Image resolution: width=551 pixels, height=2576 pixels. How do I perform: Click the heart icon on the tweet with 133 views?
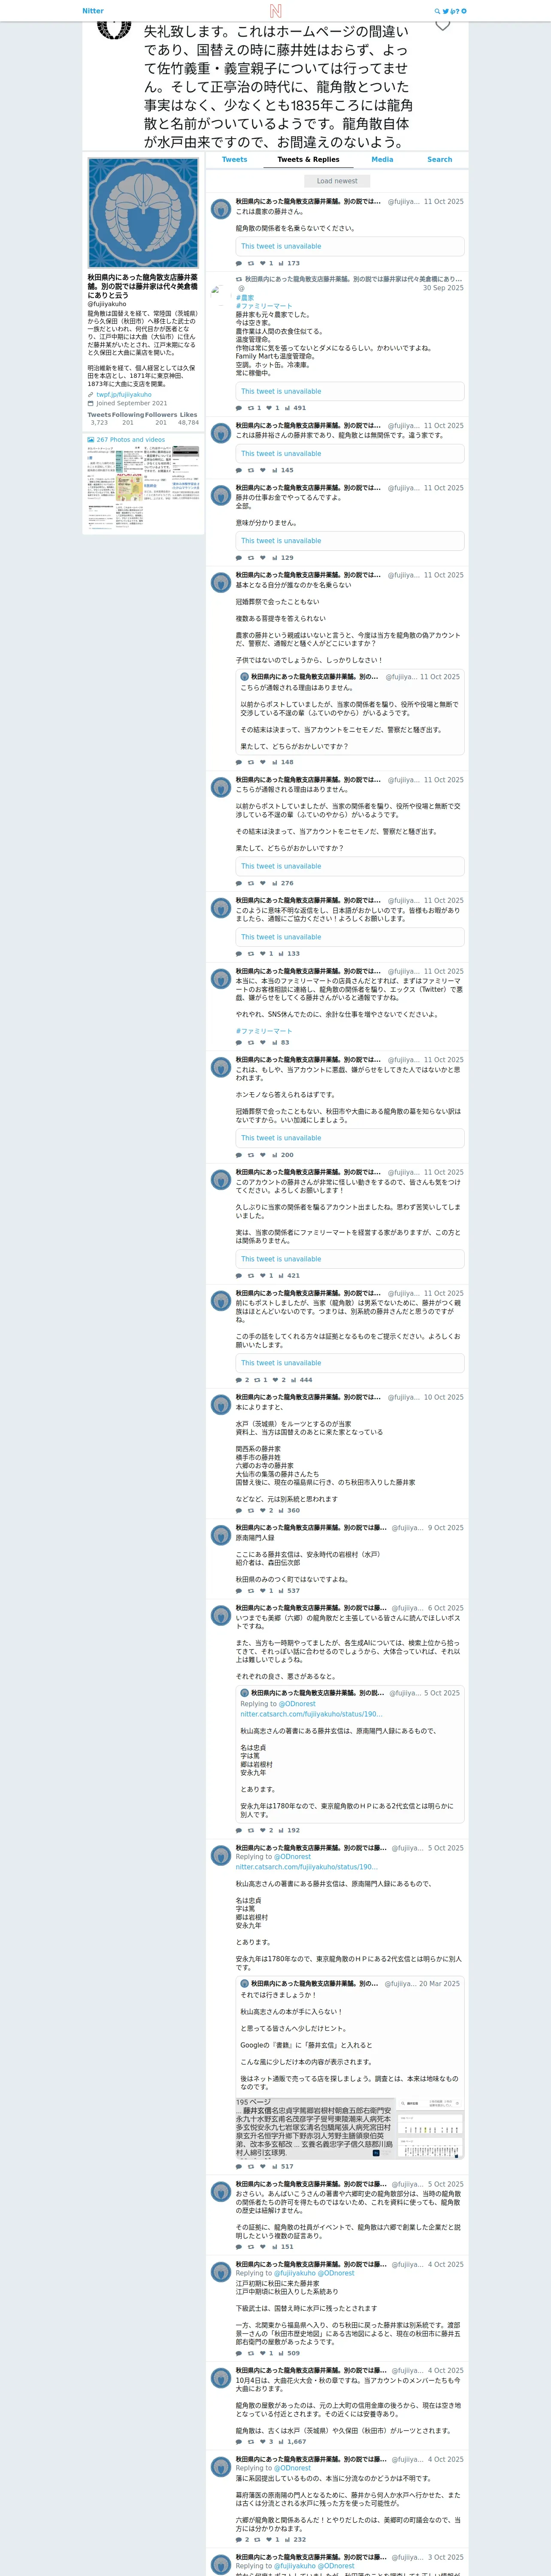click(263, 954)
